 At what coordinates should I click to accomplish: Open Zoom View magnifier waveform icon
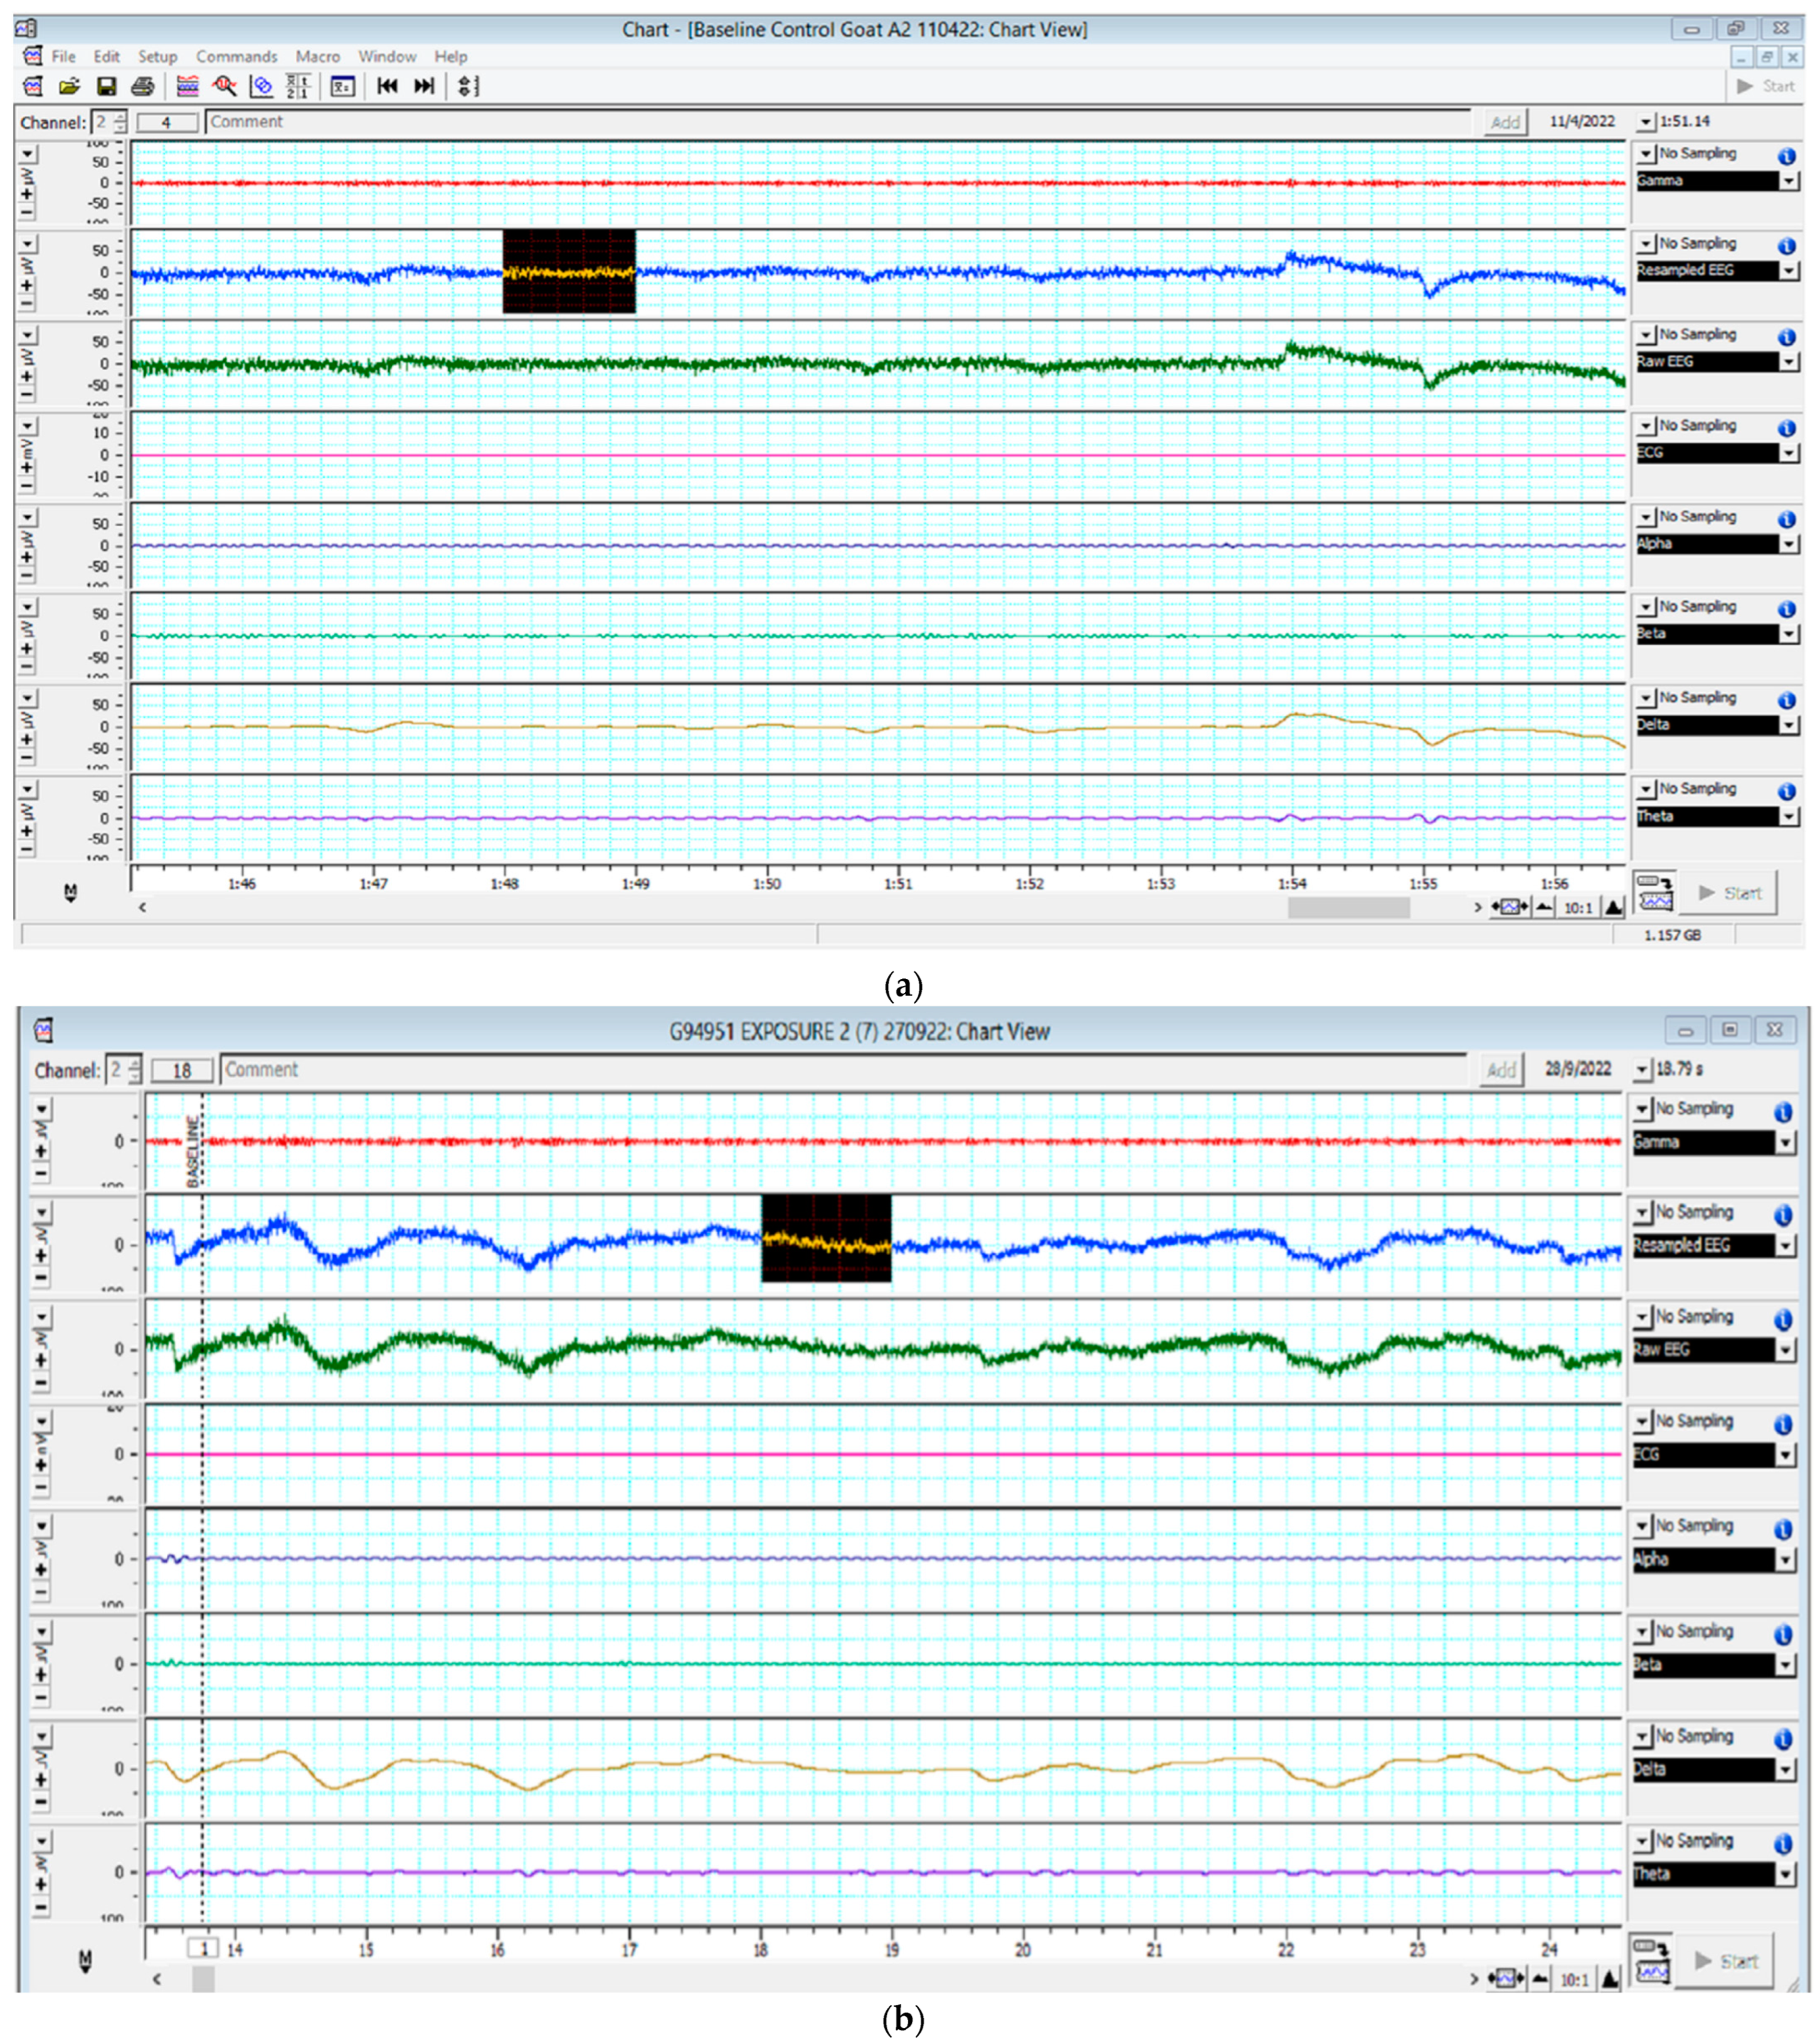224,87
